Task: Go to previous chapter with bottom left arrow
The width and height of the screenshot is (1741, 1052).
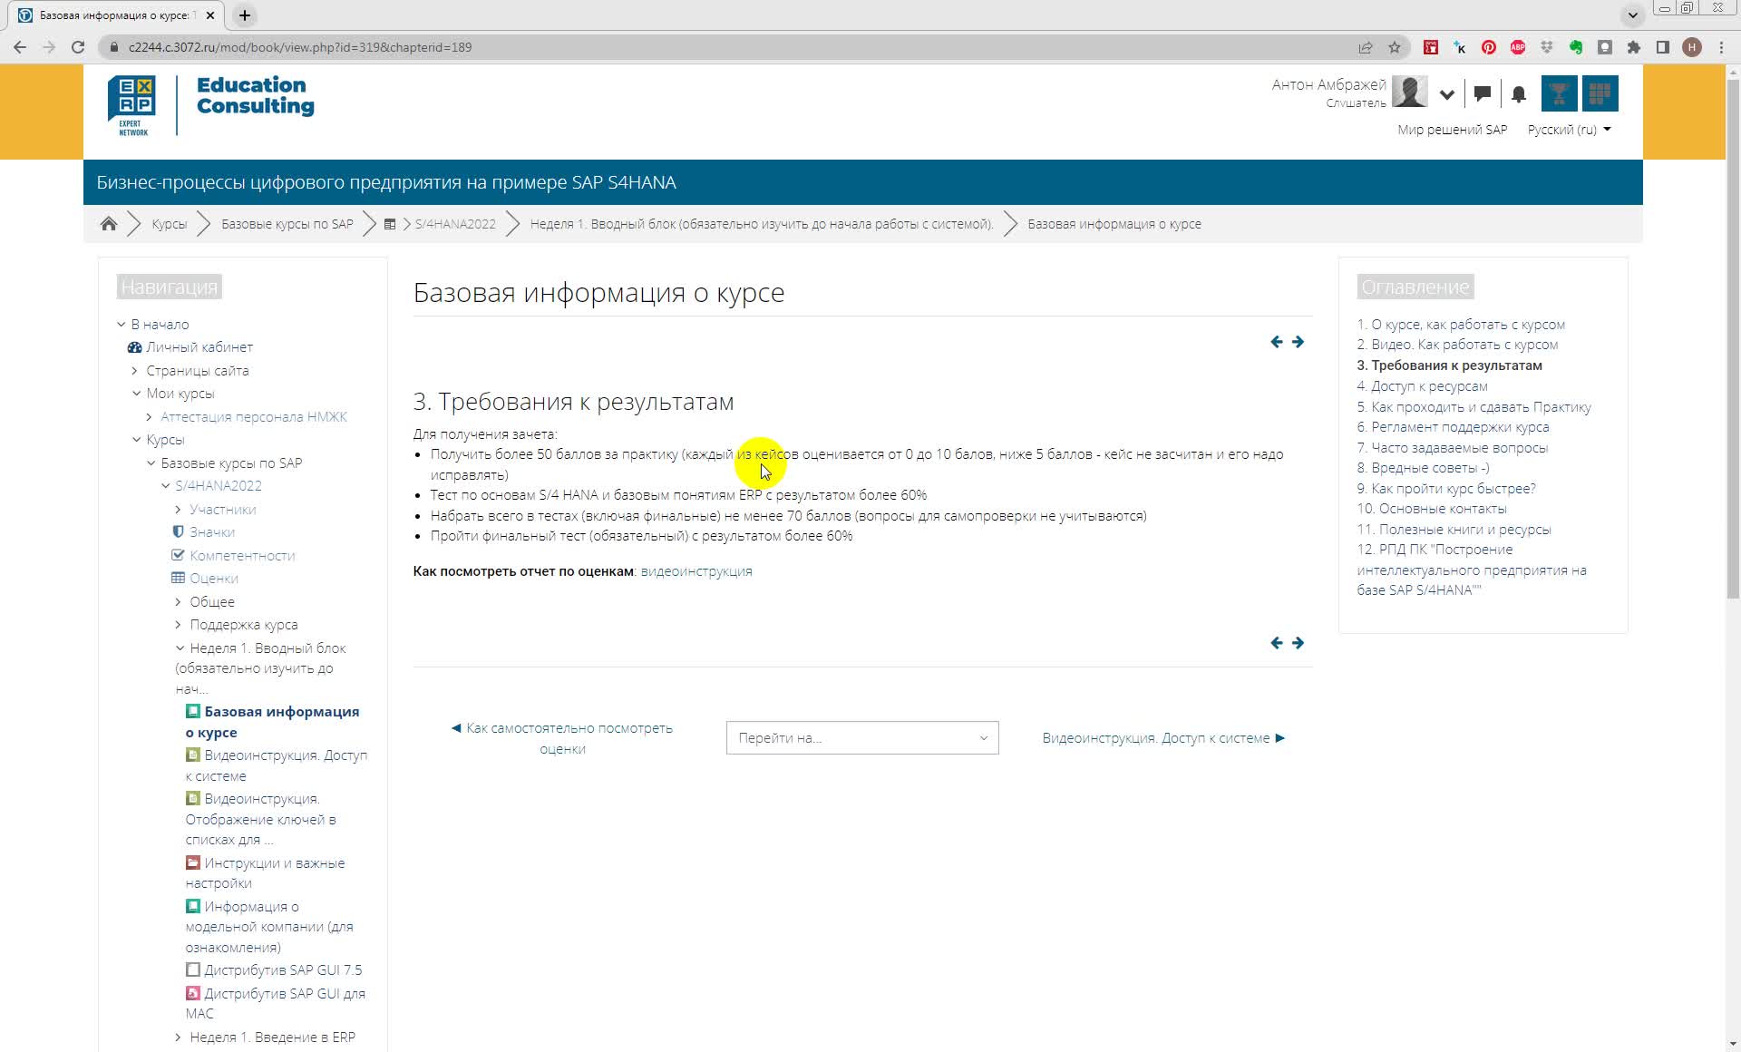Action: point(1277,643)
